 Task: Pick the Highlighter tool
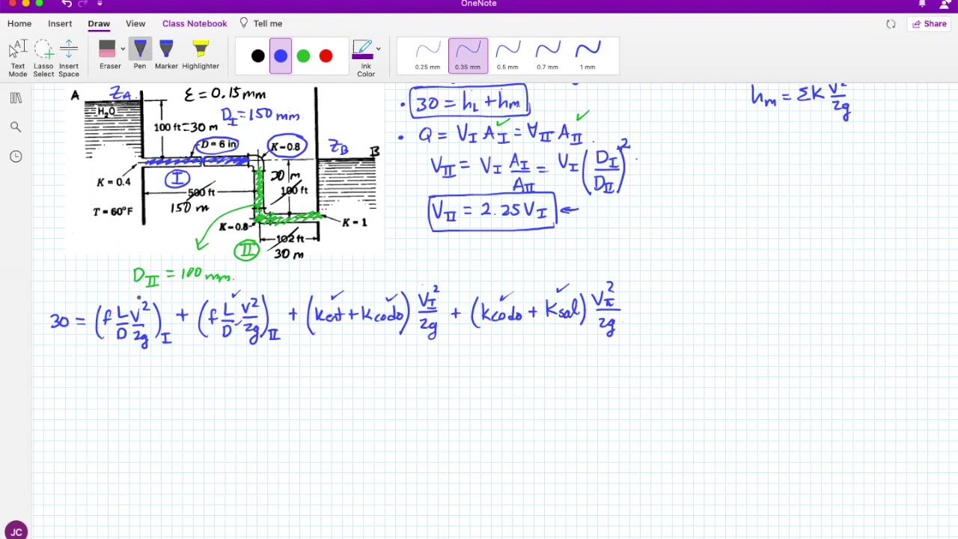(x=201, y=55)
